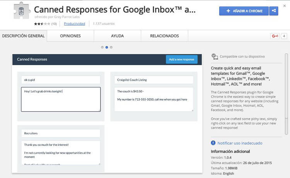Open the Relacionados tab
Viewport: 290px width, 178px height.
(164, 36)
